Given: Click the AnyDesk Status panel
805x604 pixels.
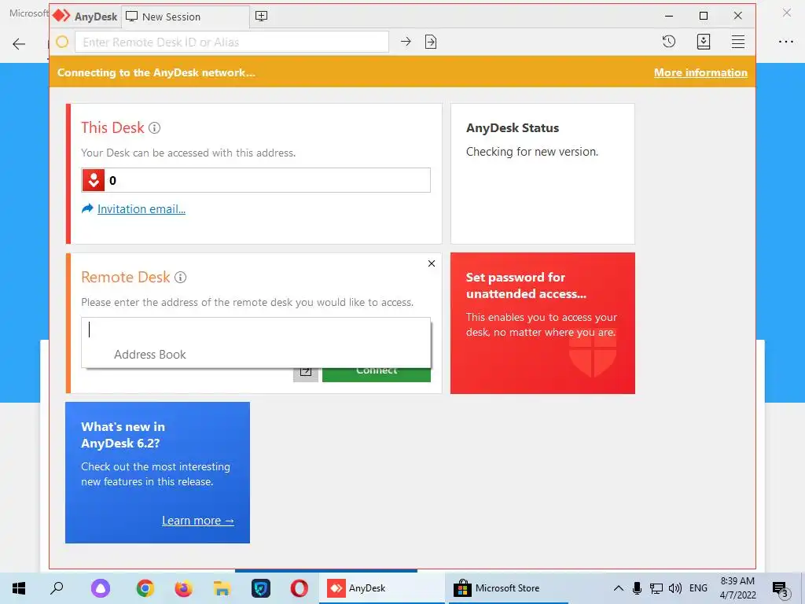Looking at the screenshot, I should click(542, 174).
